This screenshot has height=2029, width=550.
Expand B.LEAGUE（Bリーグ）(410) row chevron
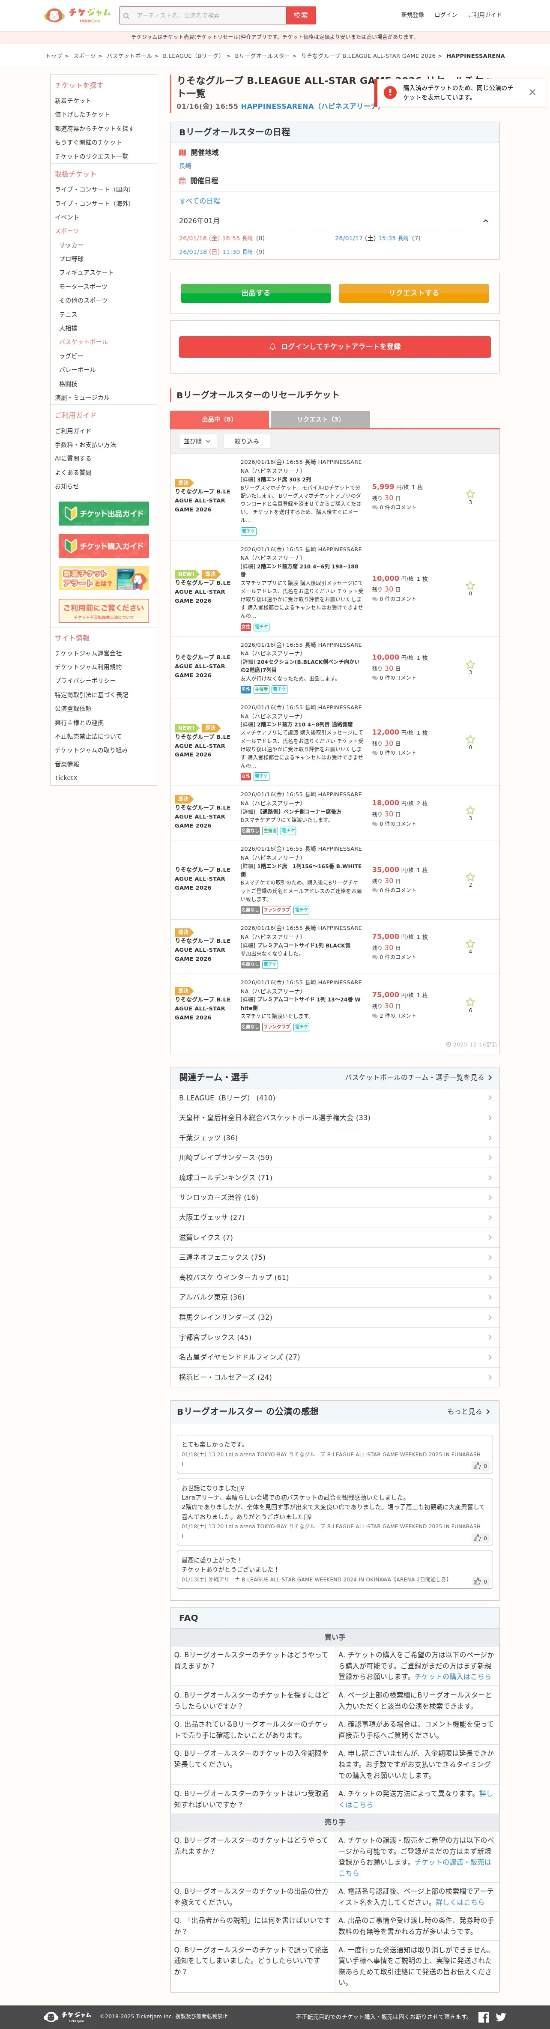490,1097
